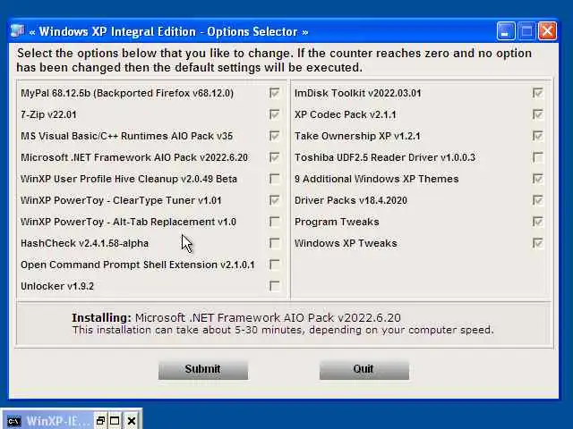The height and width of the screenshot is (429, 573).
Task: Toggle ClearType Tuner v1.01 checkbox
Action: point(275,200)
